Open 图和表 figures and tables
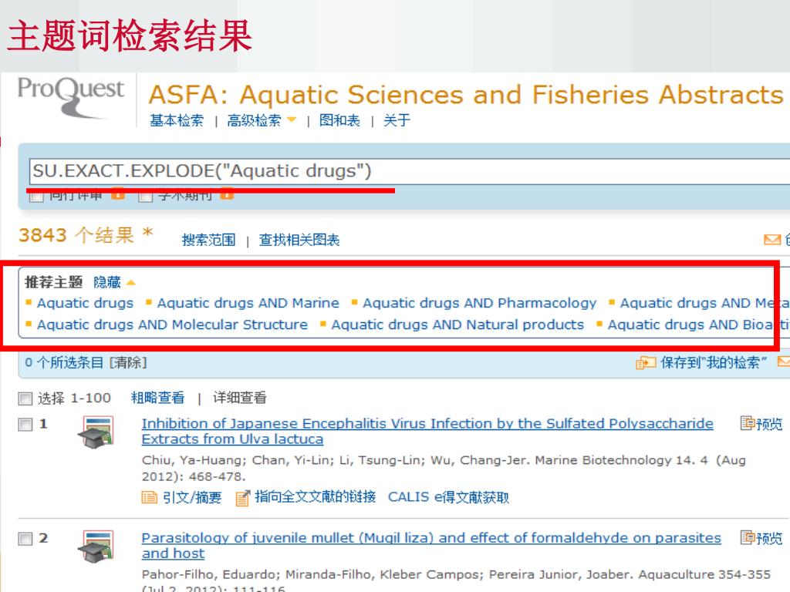 tap(339, 121)
